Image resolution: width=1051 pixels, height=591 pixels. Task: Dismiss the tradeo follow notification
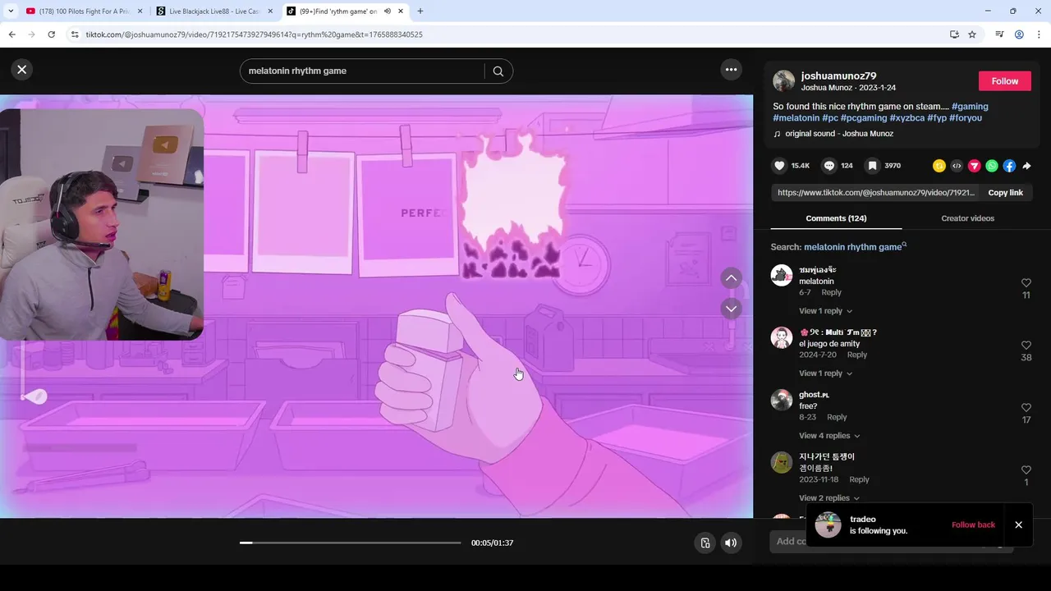click(1018, 525)
